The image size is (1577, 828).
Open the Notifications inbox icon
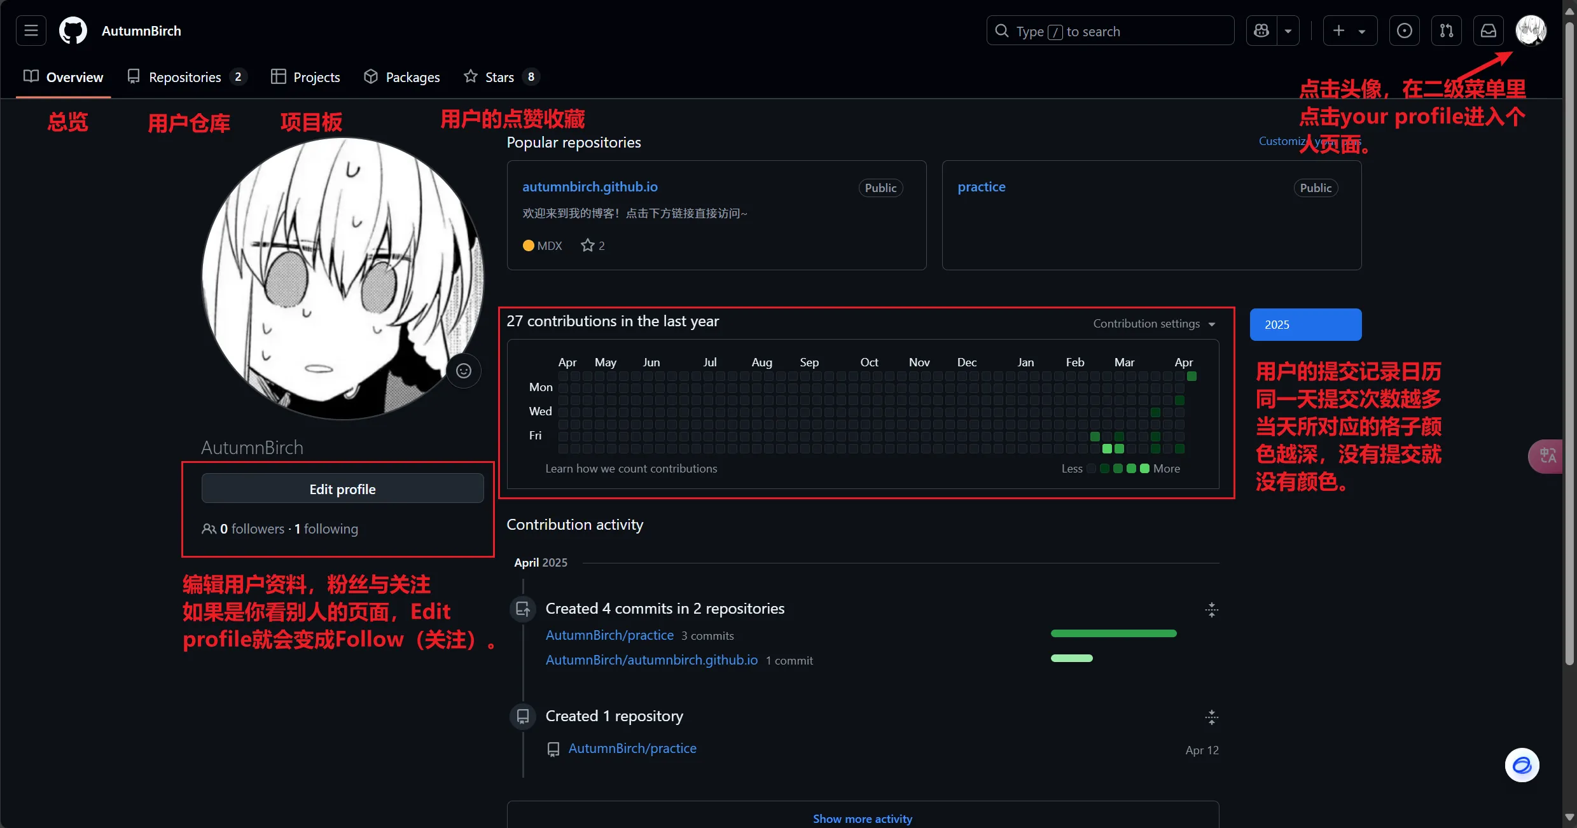pos(1489,31)
